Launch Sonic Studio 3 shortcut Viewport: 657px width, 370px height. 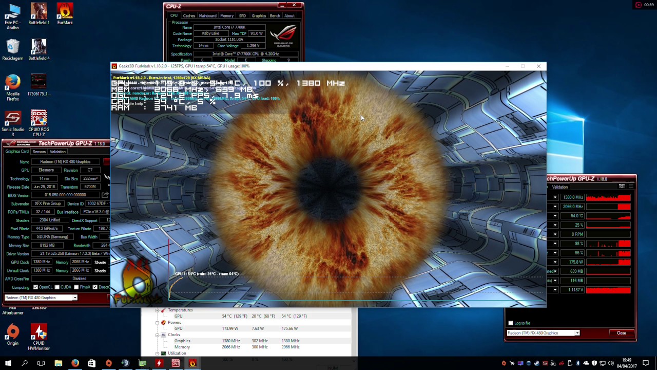(x=13, y=124)
